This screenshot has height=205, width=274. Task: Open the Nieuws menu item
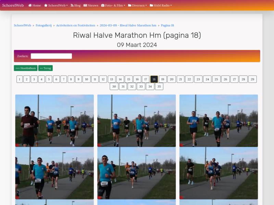91,5
